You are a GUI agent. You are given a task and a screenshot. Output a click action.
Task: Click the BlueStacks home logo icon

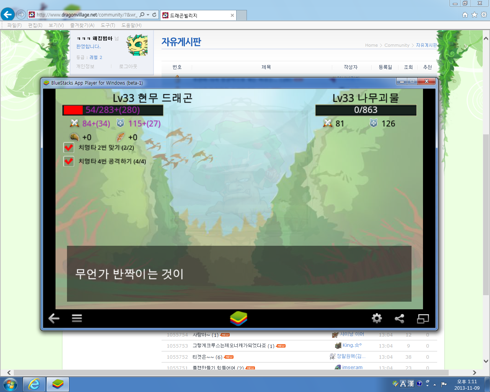239,318
